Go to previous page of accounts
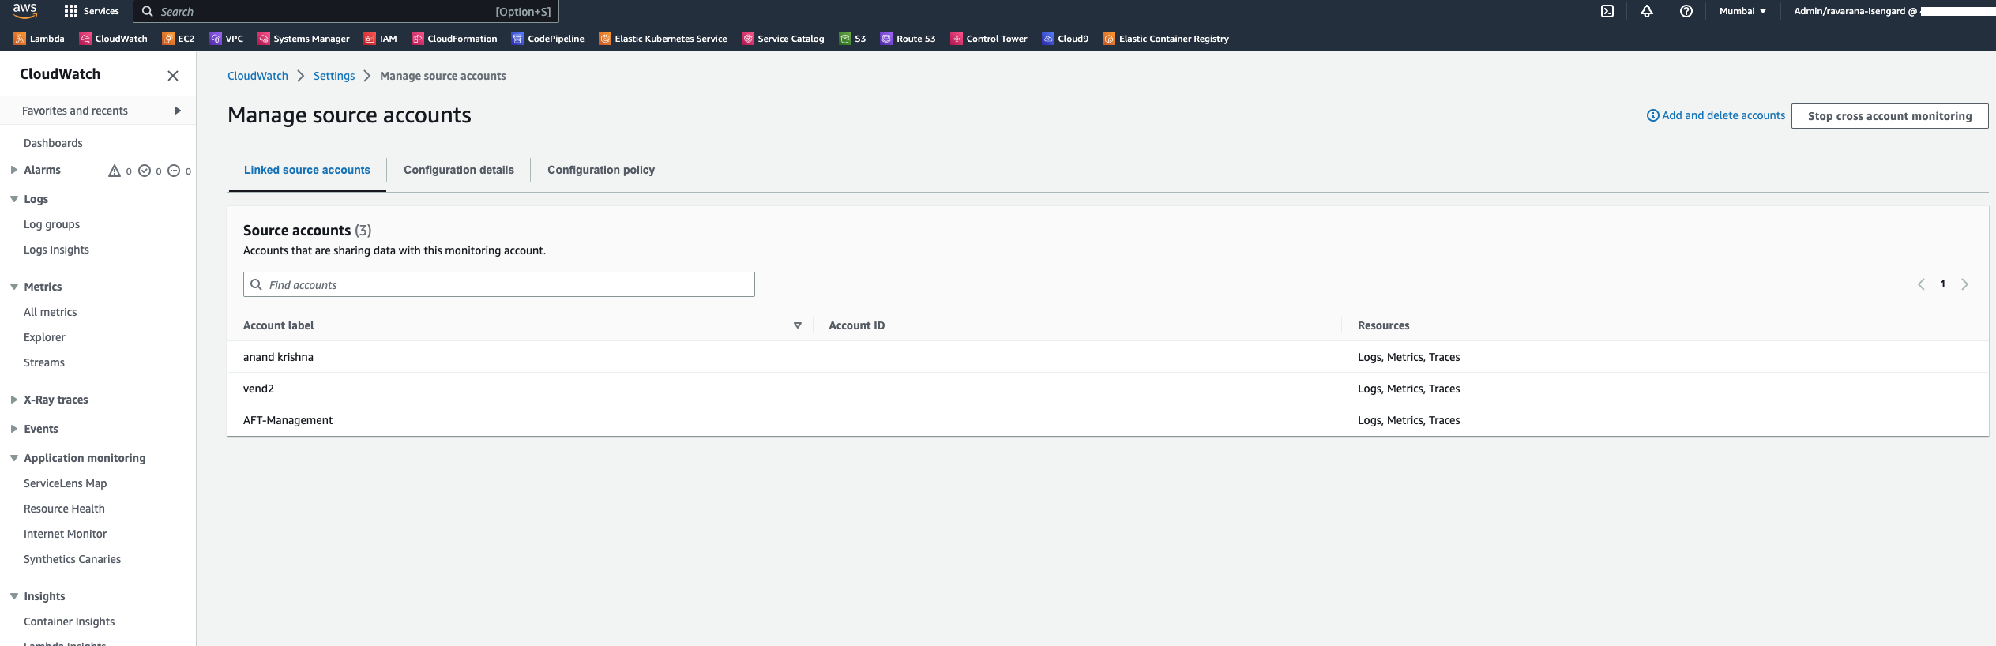The width and height of the screenshot is (1996, 646). click(1921, 284)
